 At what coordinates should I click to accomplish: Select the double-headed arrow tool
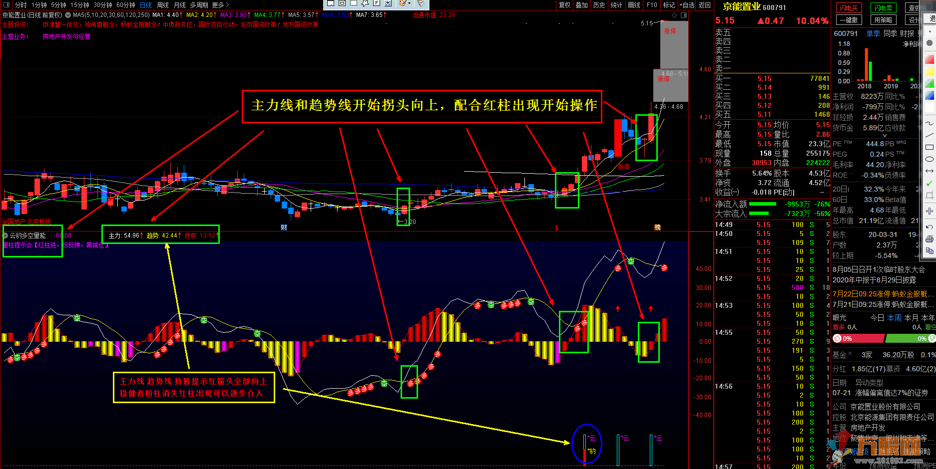[x=930, y=171]
